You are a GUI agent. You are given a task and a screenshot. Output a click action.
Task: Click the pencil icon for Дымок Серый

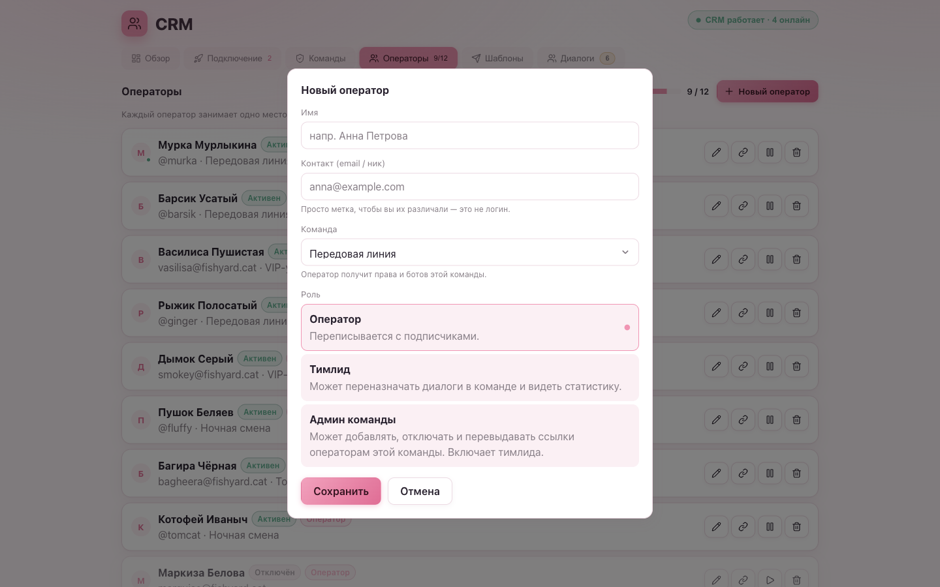click(716, 367)
